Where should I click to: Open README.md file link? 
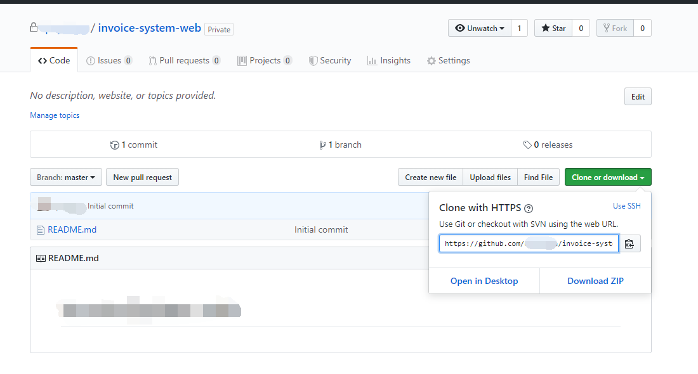pyautogui.click(x=72, y=230)
